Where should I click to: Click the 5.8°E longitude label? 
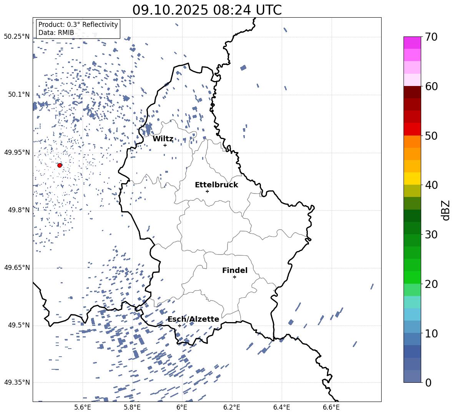pyautogui.click(x=132, y=407)
